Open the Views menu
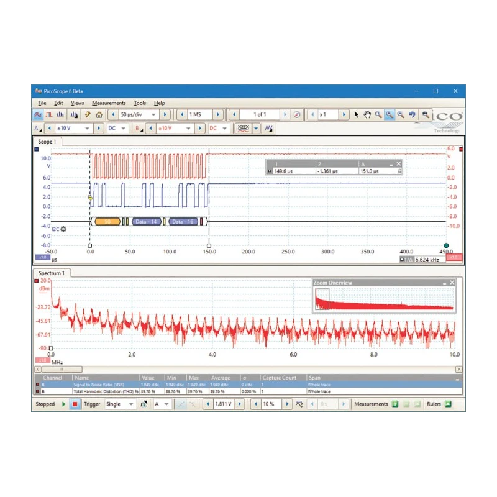This screenshot has height=497, width=497. click(77, 103)
